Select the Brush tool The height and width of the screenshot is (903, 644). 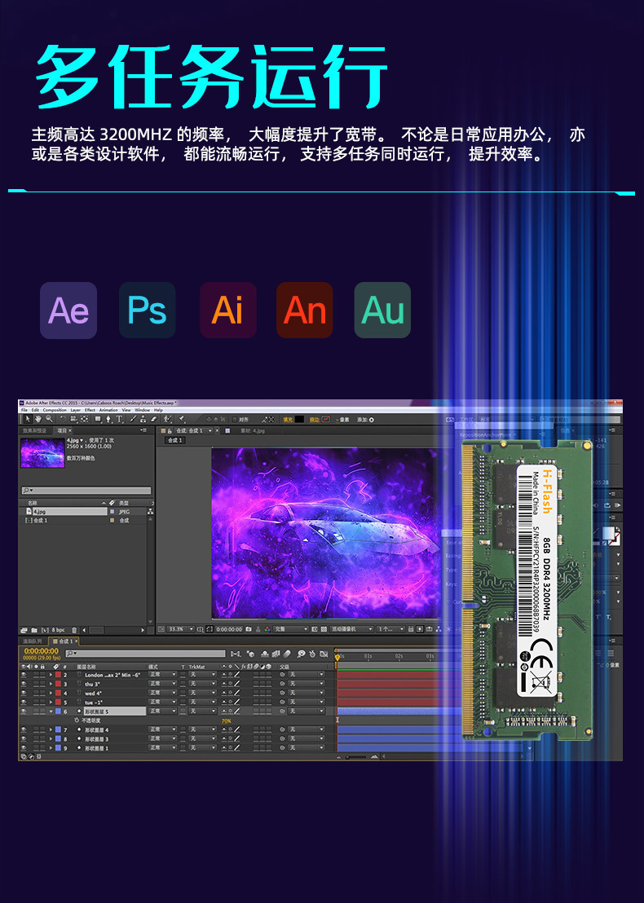click(x=133, y=419)
